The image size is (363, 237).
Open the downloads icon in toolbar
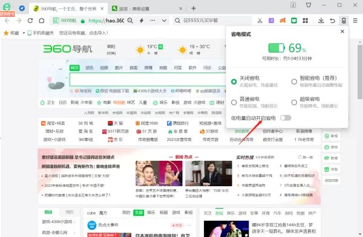click(x=321, y=21)
